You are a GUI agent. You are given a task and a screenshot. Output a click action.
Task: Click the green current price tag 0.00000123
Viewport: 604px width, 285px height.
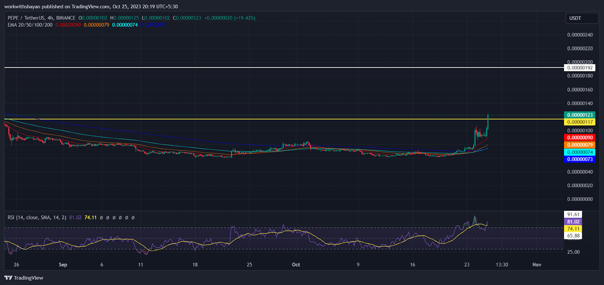[579, 115]
